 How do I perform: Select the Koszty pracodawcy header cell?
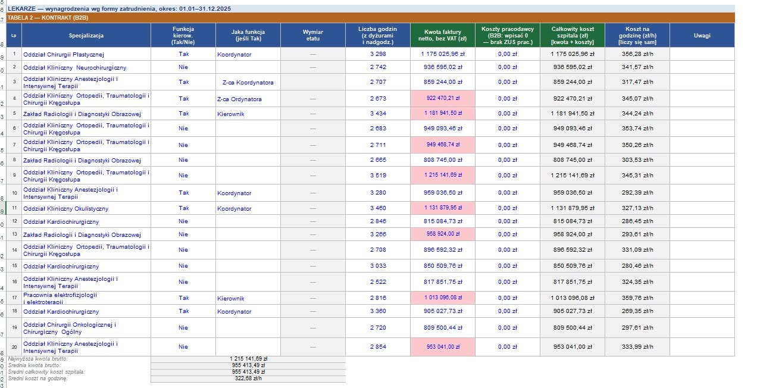coord(508,36)
